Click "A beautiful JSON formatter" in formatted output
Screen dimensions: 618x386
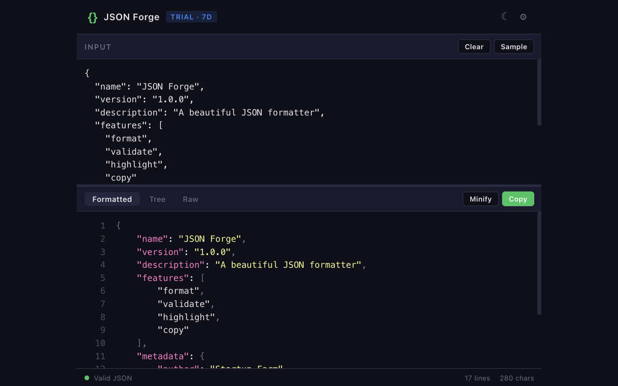[288, 265]
